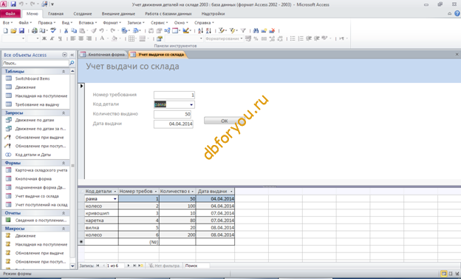
Task: Click the font color A icon
Action: (x=102, y=38)
